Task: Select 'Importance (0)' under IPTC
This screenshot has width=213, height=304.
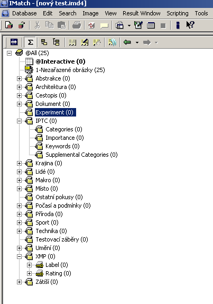Action: tap(64, 138)
